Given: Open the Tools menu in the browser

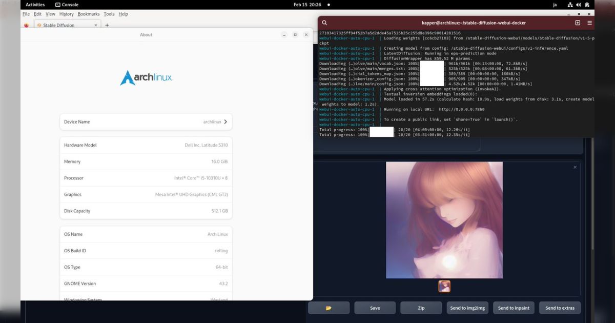Looking at the screenshot, I should point(109,14).
